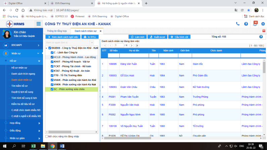
Task: Open Tìm kiếm hồ sơ in sidebar
Action: click(x=19, y=86)
